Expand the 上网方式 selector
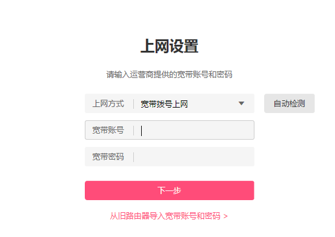Screen dimensions: 335x237 pos(170,103)
